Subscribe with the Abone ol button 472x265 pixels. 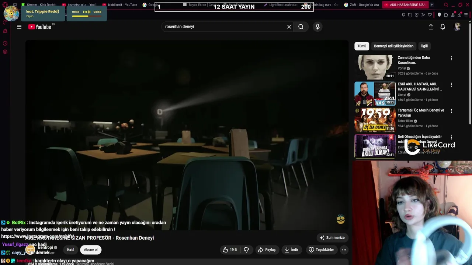click(x=91, y=250)
